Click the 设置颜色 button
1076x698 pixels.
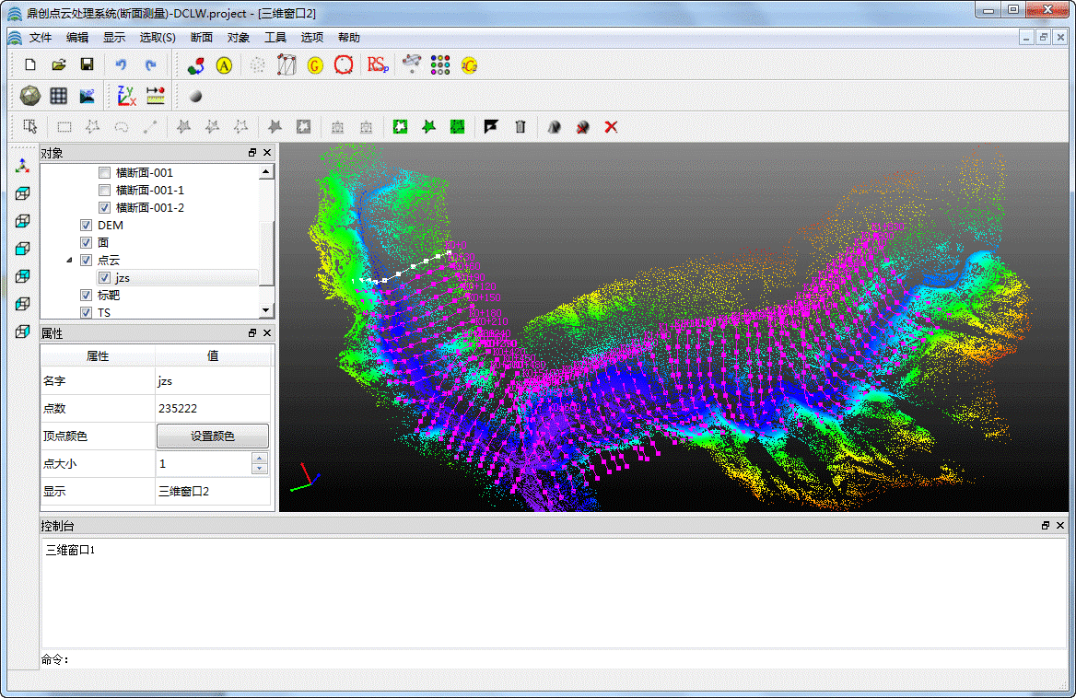point(212,436)
